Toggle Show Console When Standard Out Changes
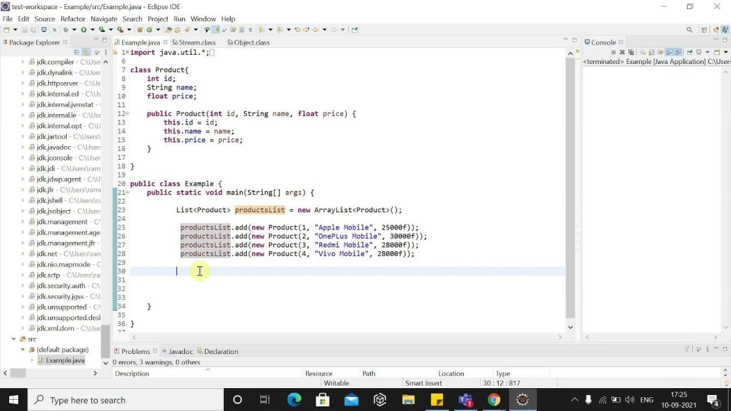The image size is (731, 411). [x=670, y=52]
